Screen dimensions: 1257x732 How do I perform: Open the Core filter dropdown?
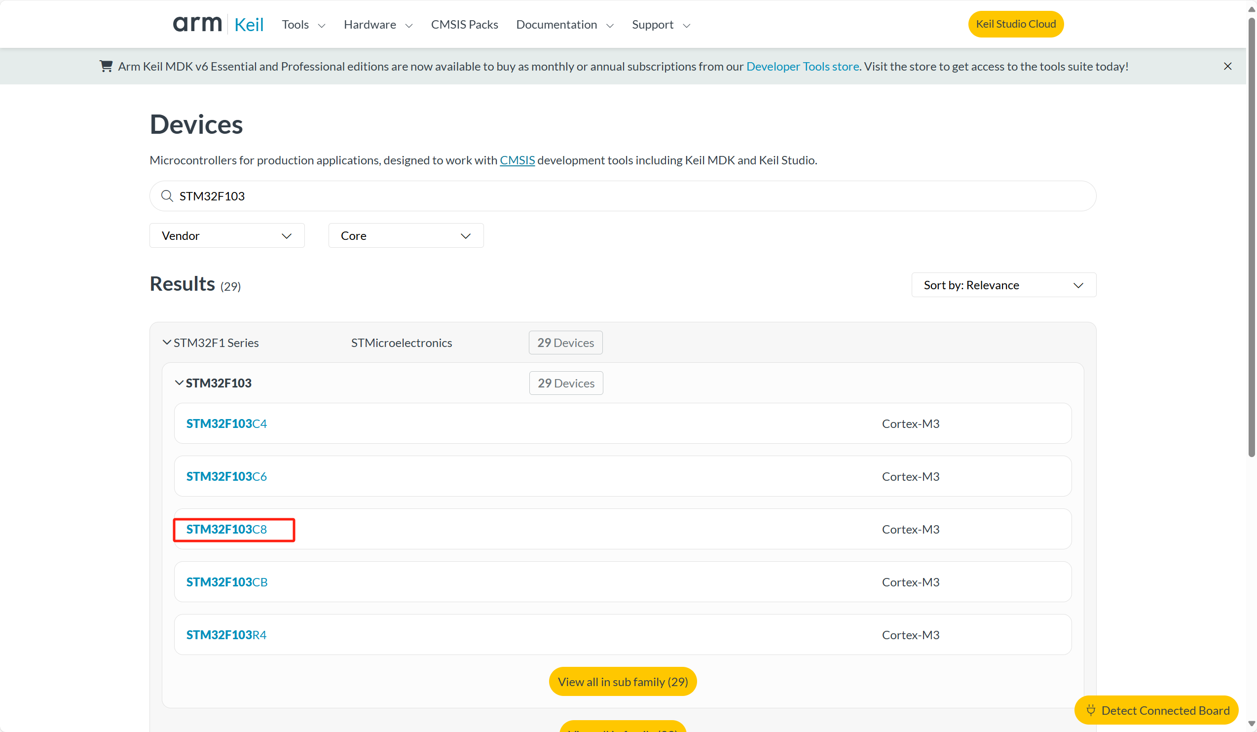[x=406, y=235]
